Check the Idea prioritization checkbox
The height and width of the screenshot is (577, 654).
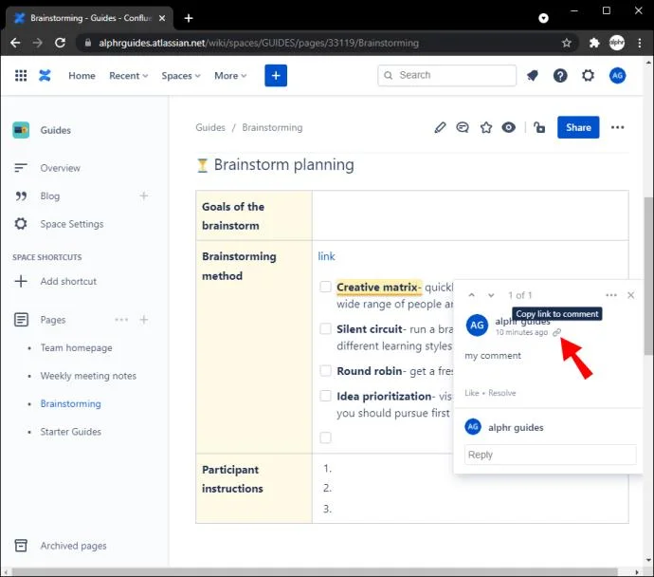pos(325,396)
